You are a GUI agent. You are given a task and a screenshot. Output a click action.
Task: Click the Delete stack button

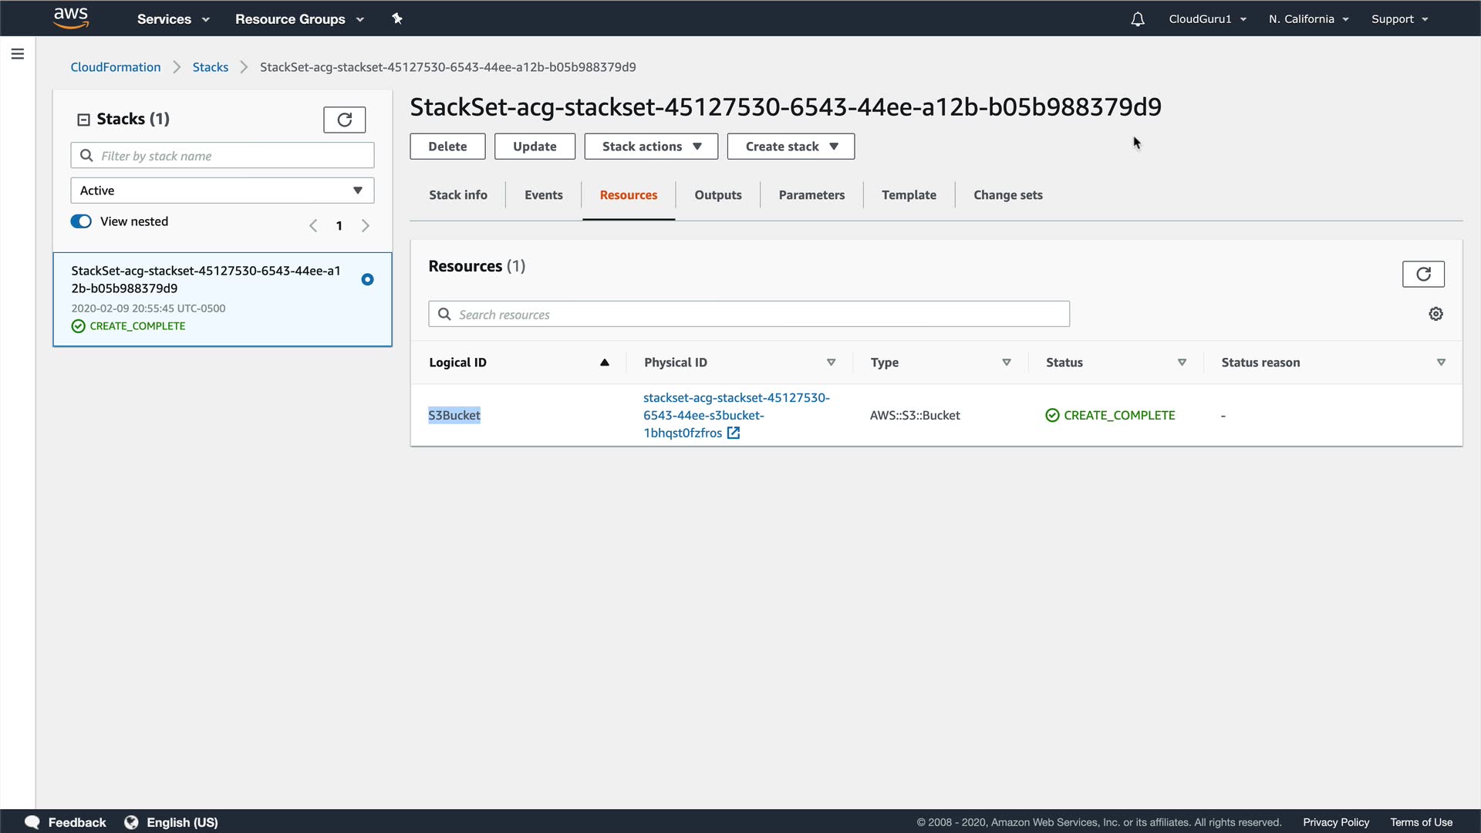[447, 147]
